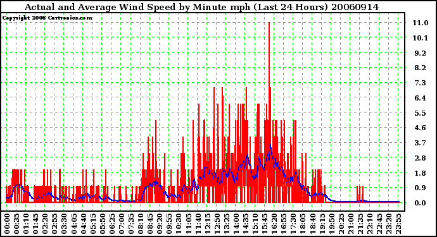
Task: Click the 00:00 time label
Action: coord(7,224)
